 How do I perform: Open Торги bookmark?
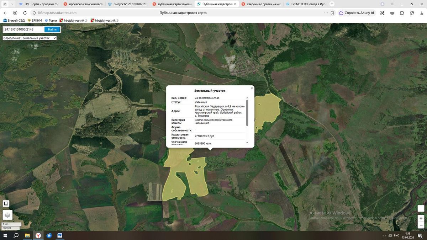[51, 20]
